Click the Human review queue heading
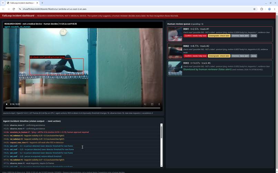The image size is (278, 173). (x=179, y=24)
